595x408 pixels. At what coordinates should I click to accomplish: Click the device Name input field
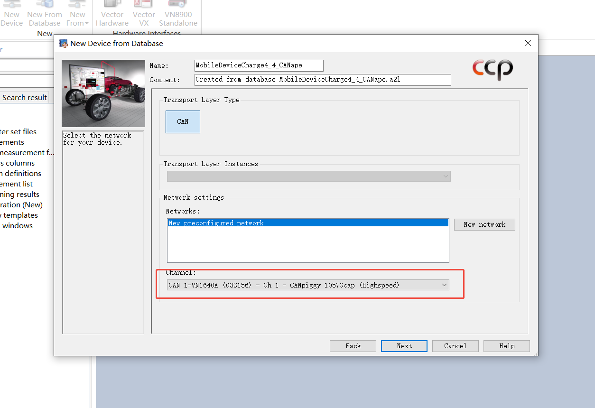(x=259, y=65)
